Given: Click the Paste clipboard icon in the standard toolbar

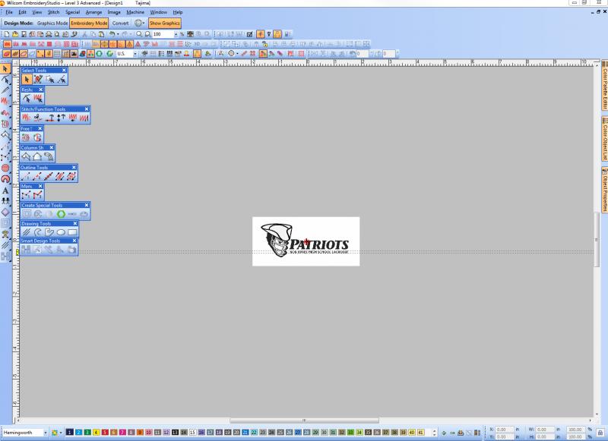Looking at the screenshot, I should 101,34.
